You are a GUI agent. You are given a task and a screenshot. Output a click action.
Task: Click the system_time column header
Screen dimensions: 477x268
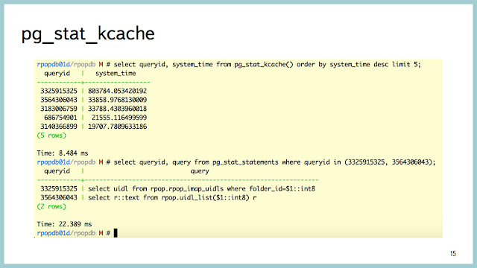coord(116,73)
